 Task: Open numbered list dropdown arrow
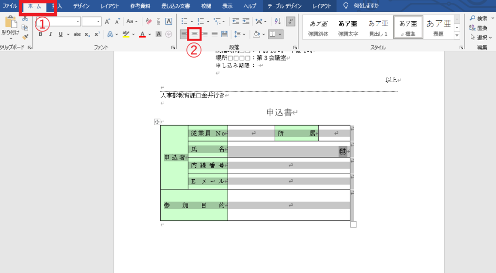tap(208, 21)
